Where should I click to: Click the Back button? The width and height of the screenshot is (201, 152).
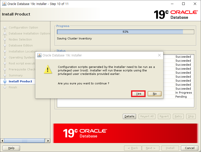pos(133,148)
